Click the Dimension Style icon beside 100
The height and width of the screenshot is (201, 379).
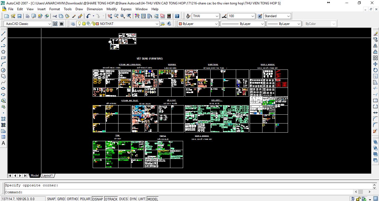tap(224, 16)
